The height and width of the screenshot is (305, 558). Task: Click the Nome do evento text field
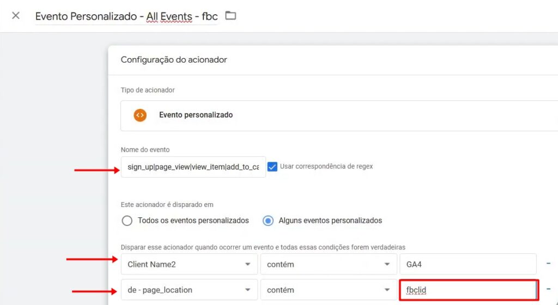[193, 167]
